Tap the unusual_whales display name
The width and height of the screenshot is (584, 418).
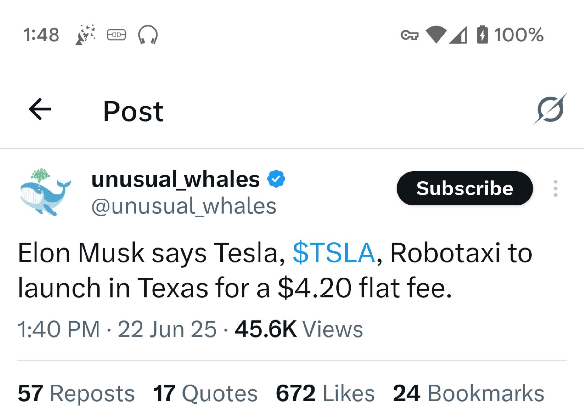(x=176, y=179)
